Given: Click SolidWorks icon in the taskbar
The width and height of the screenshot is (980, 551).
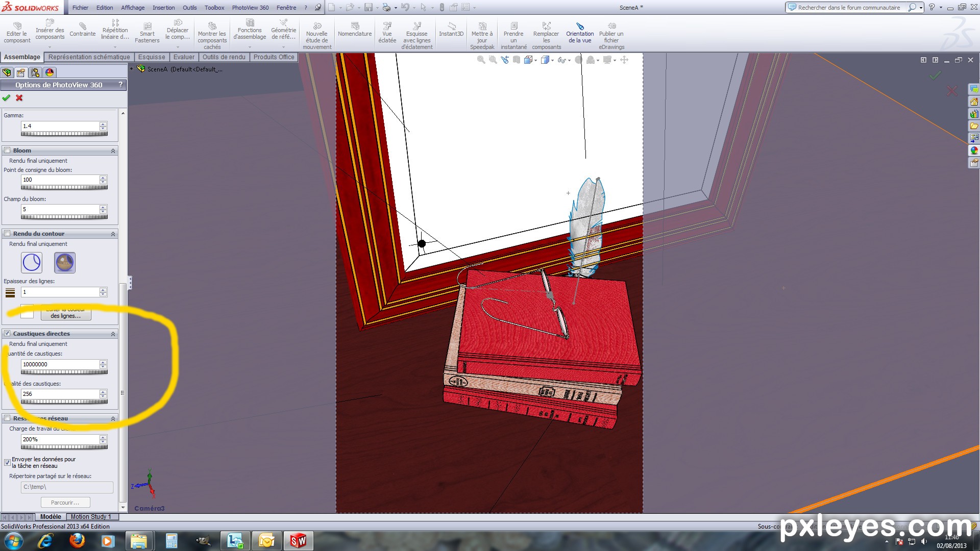Looking at the screenshot, I should [298, 540].
